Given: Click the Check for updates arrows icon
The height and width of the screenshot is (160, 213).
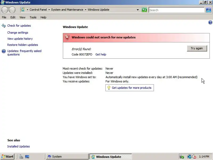Looking at the screenshot, I should coord(4,26).
